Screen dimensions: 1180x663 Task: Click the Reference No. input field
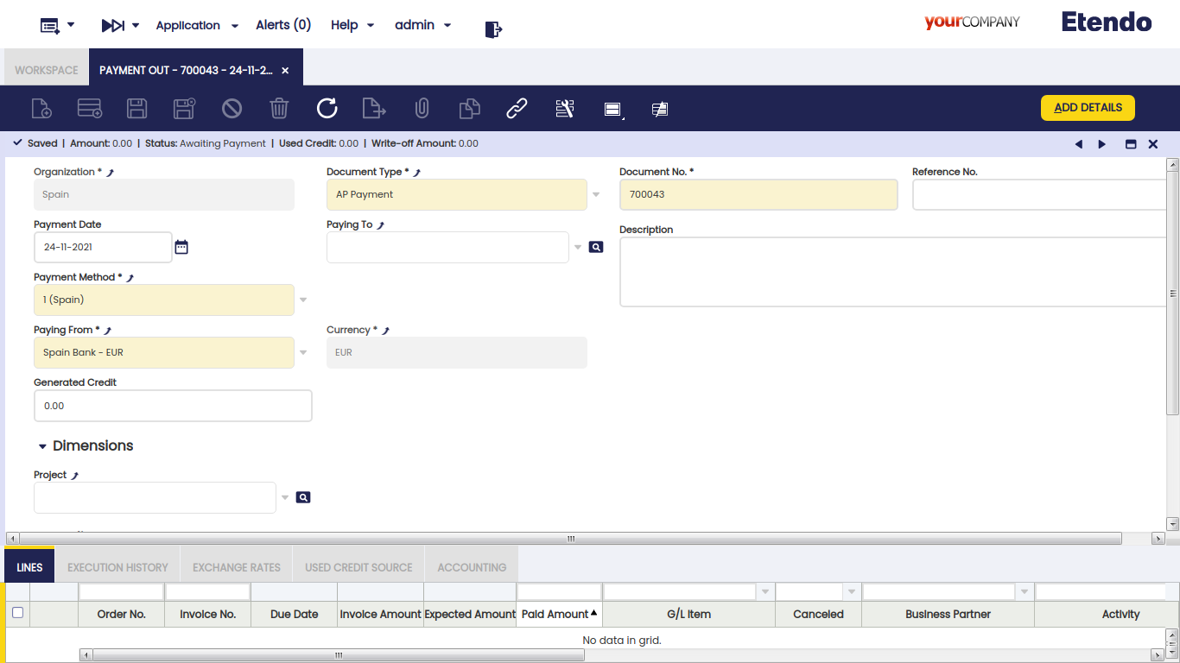pyautogui.click(x=1040, y=195)
